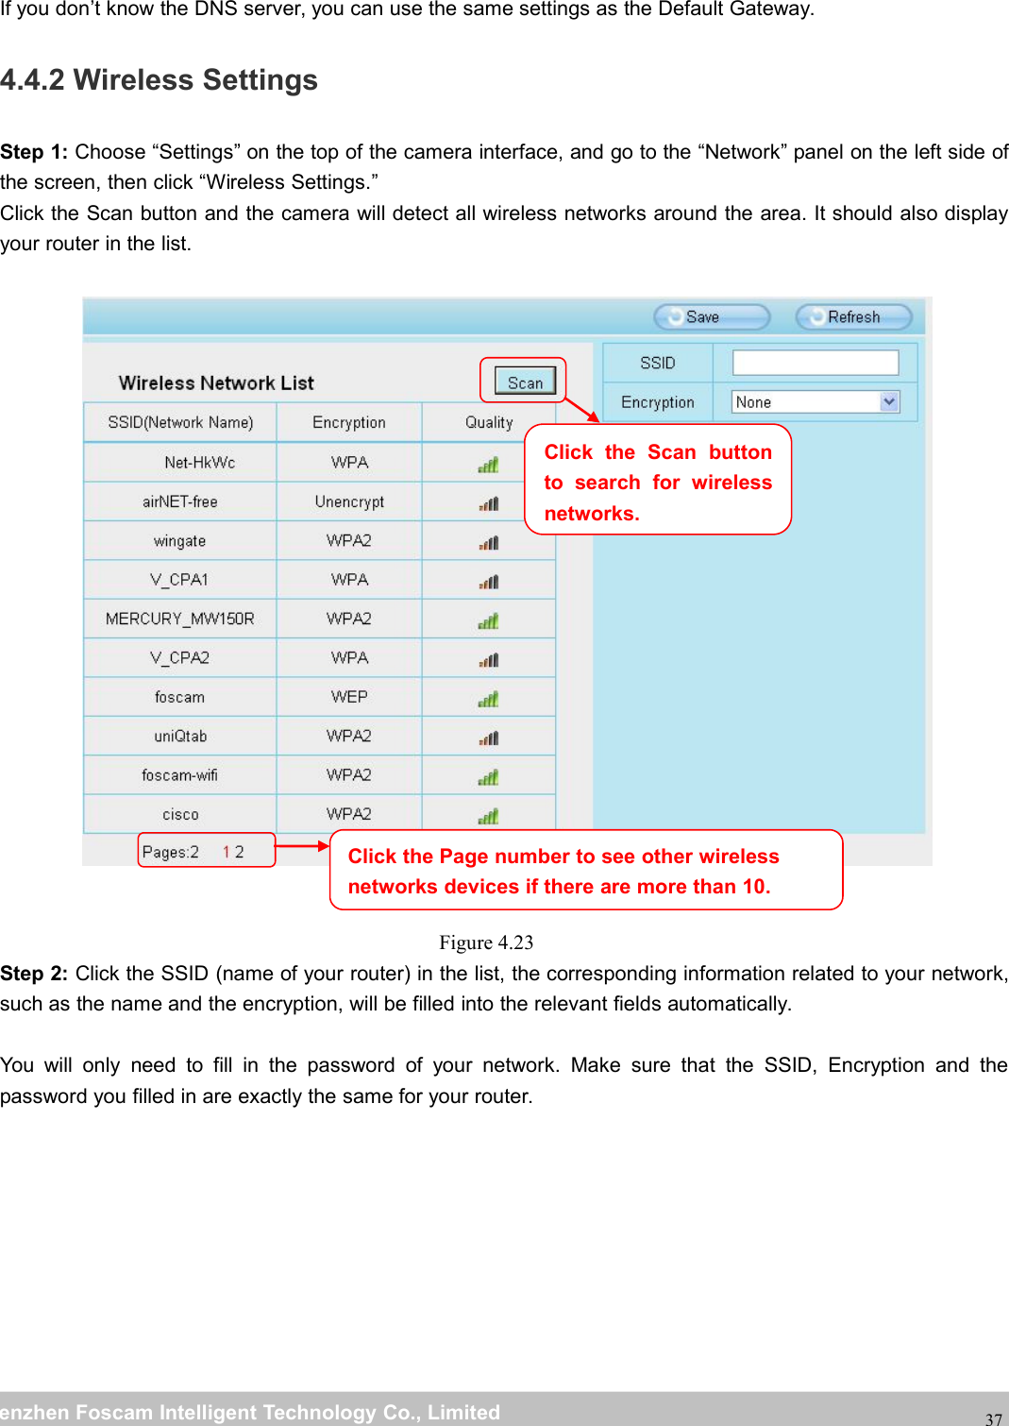
Task: Select the cisco network
Action: click(x=179, y=814)
